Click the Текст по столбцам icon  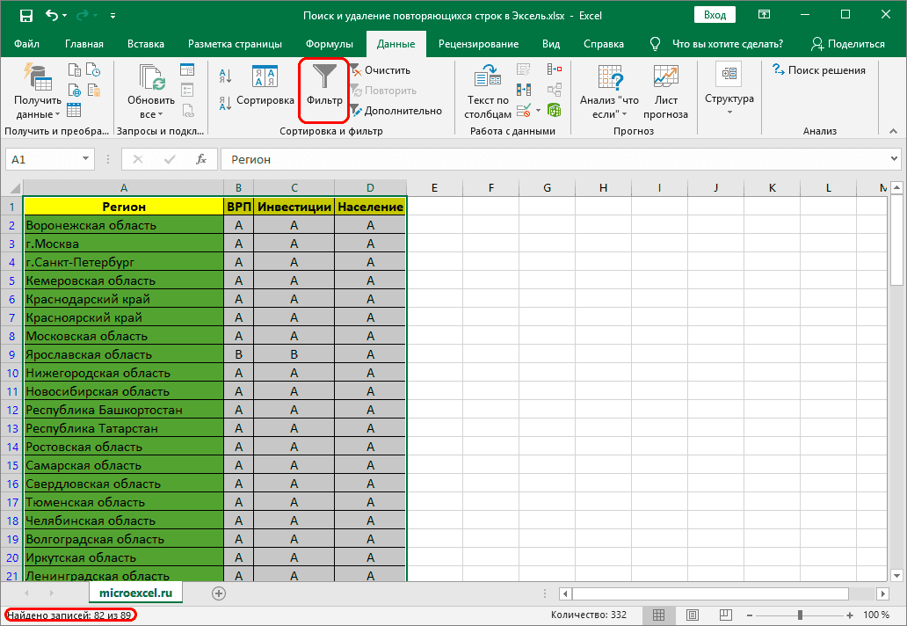[x=488, y=76]
